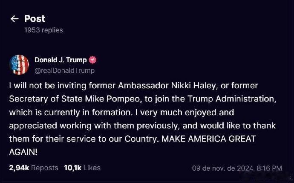
Task: View the 10,1k likes number
Action: pos(73,168)
